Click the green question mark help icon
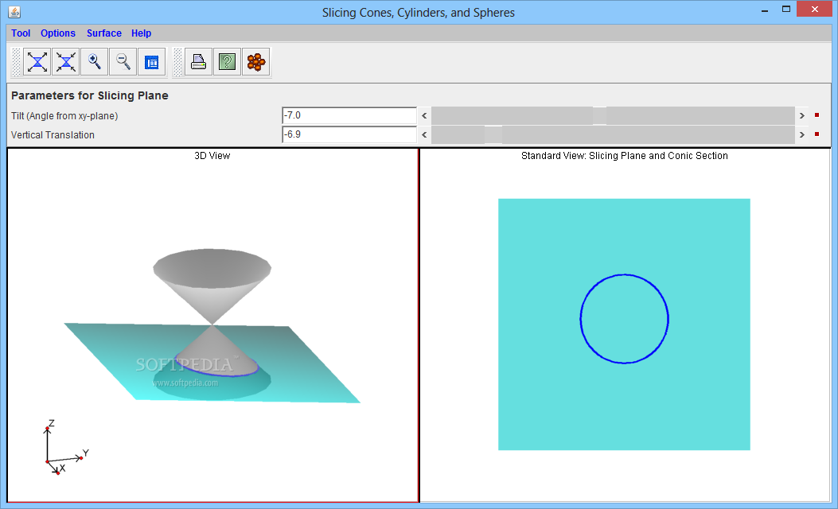The image size is (838, 509). point(227,62)
